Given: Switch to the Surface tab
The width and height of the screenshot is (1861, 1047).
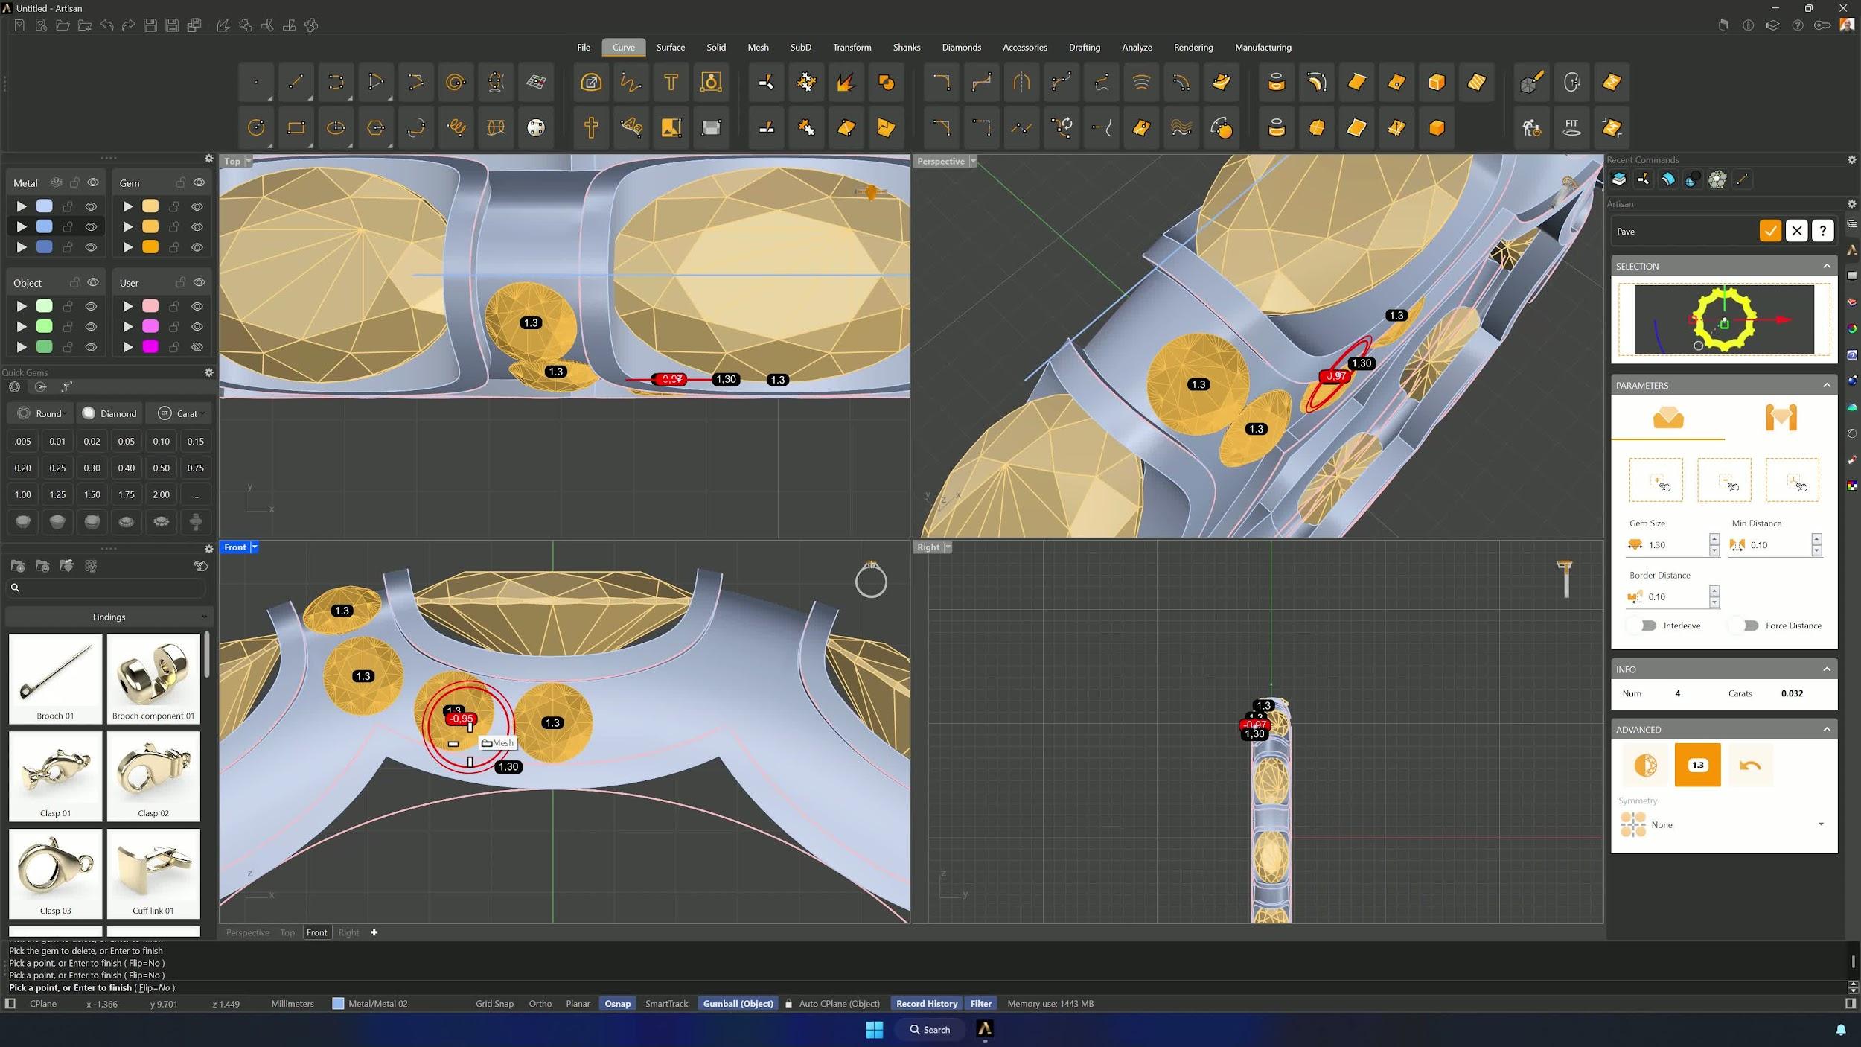Looking at the screenshot, I should (671, 47).
